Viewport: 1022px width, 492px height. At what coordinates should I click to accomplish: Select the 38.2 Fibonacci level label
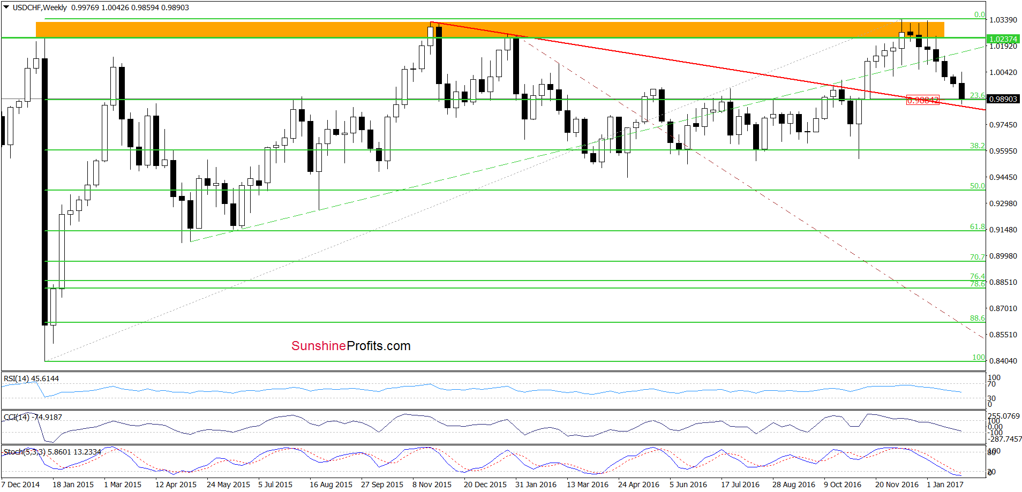pos(978,146)
